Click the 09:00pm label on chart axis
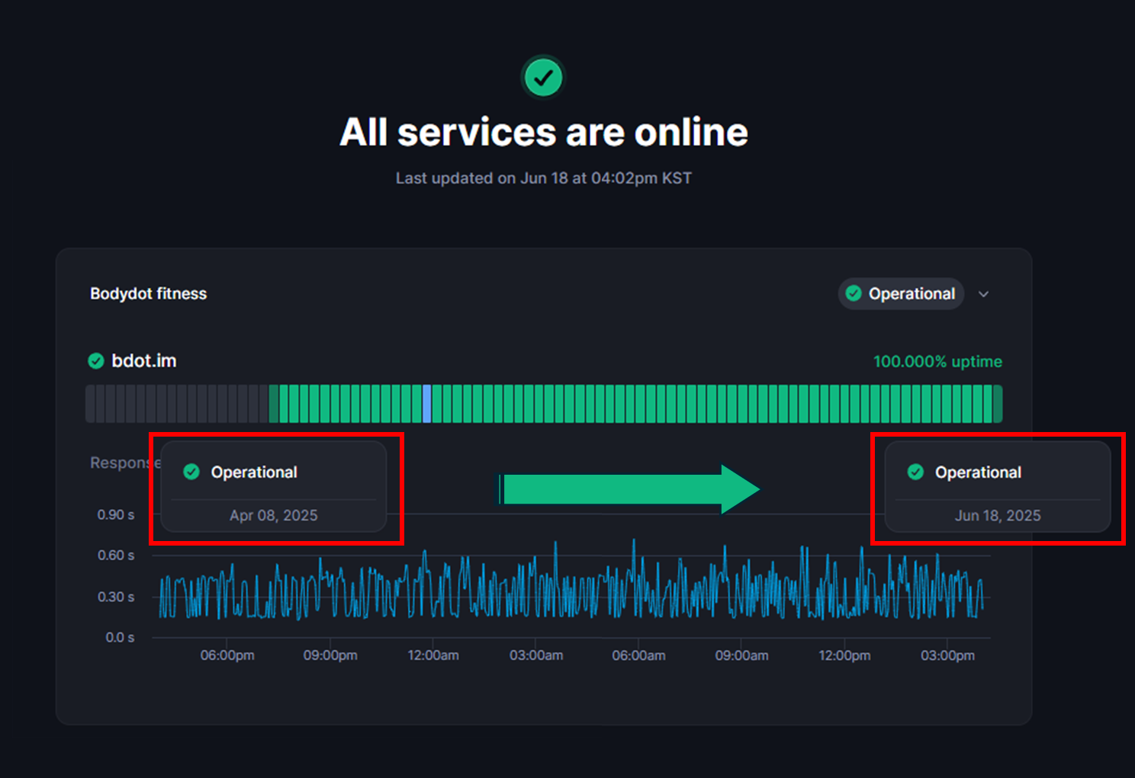 [x=330, y=655]
